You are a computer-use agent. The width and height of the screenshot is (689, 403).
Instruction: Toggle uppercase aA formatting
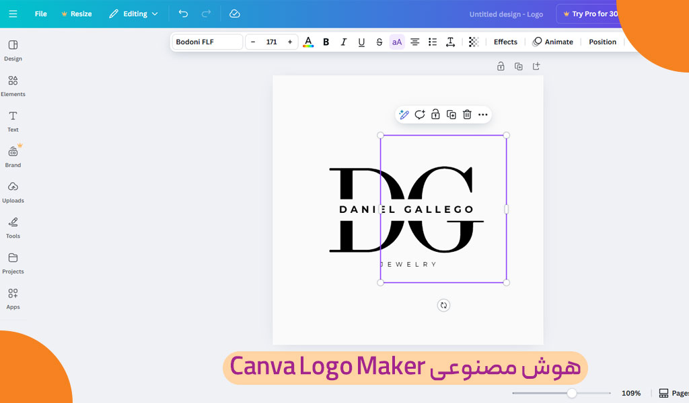397,42
